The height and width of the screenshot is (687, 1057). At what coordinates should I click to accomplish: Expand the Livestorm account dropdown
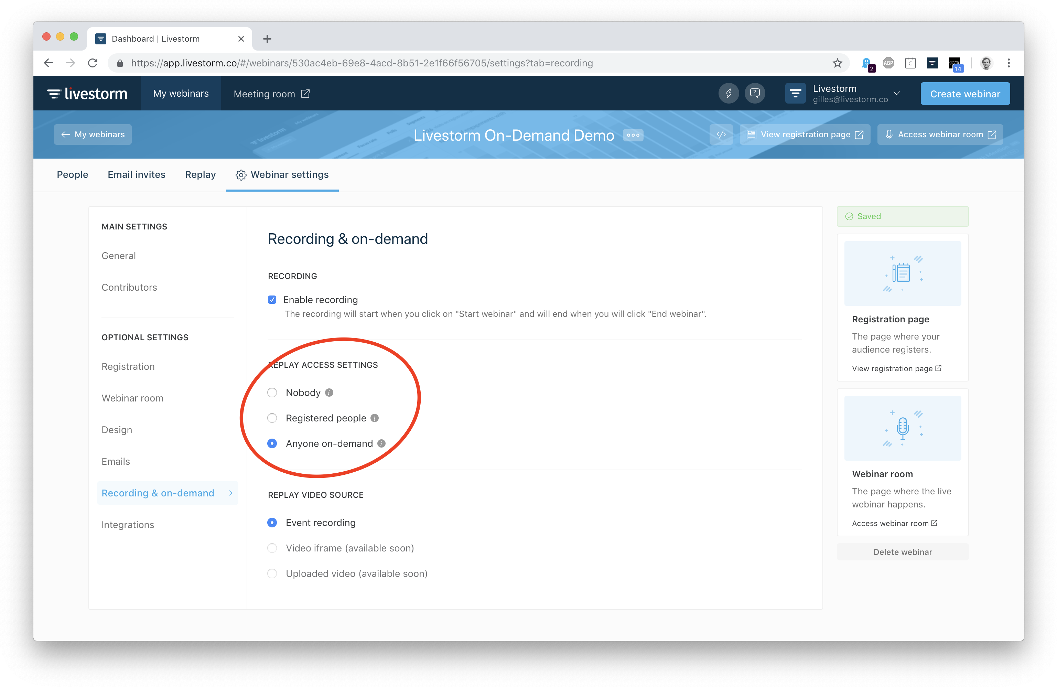(x=897, y=93)
